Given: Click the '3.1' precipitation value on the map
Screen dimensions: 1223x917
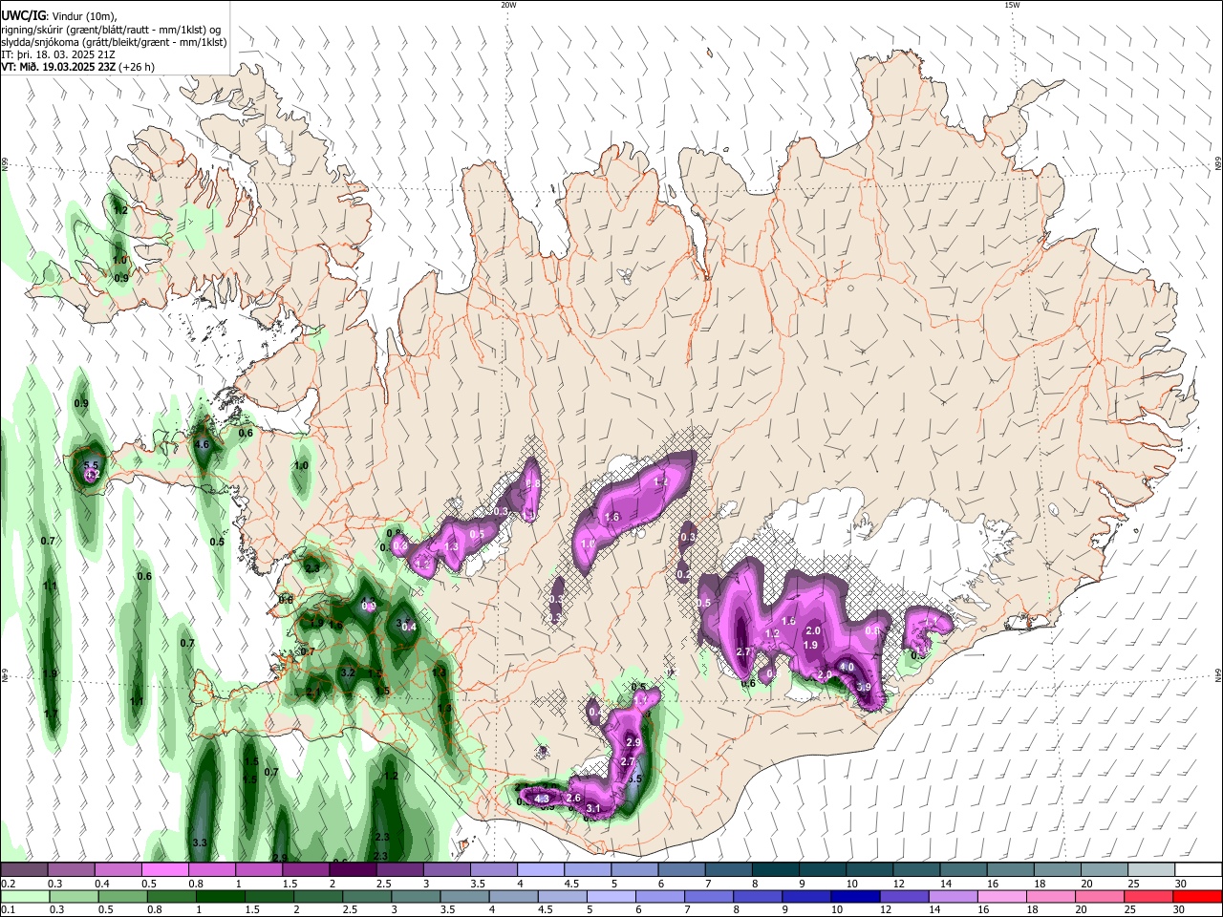Looking at the screenshot, I should tap(593, 809).
